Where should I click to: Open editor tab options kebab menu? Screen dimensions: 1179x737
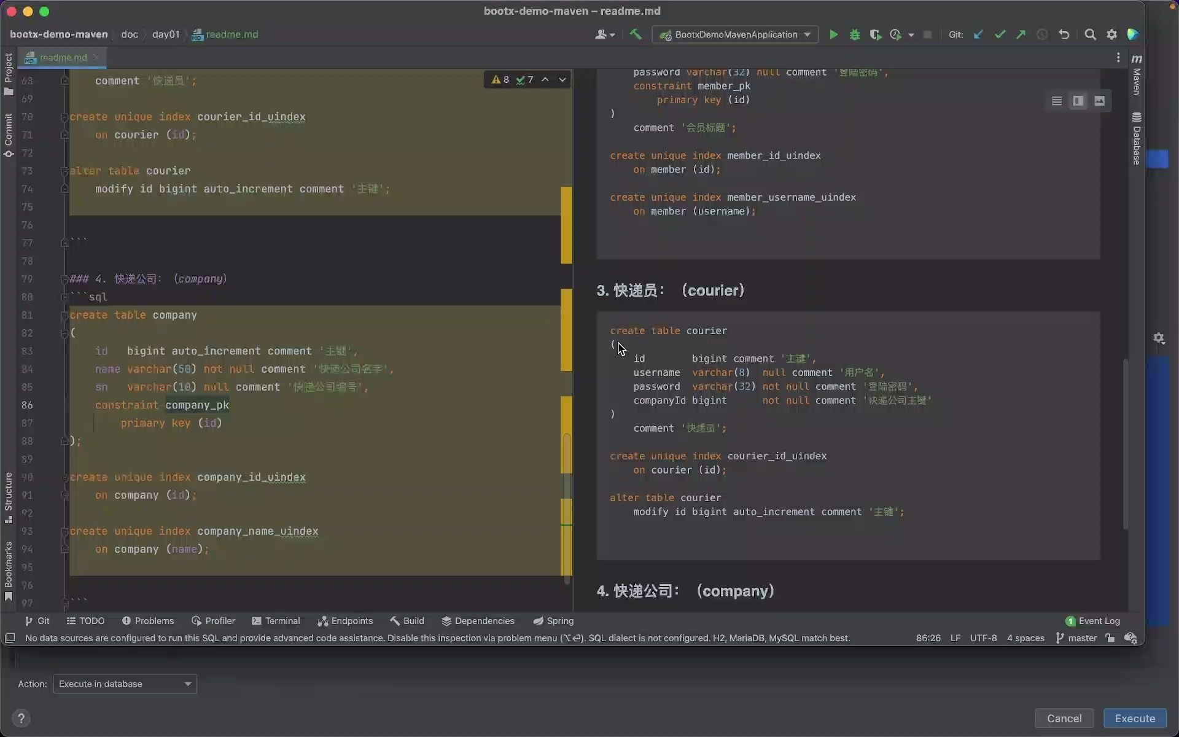pos(1118,57)
